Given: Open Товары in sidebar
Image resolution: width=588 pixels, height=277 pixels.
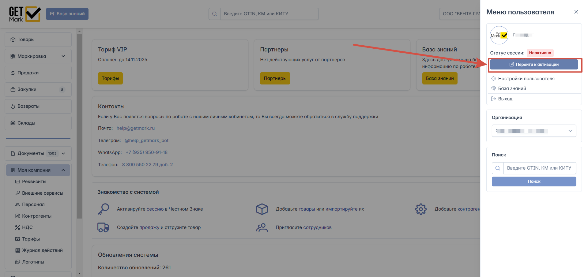Looking at the screenshot, I should pyautogui.click(x=38, y=39).
